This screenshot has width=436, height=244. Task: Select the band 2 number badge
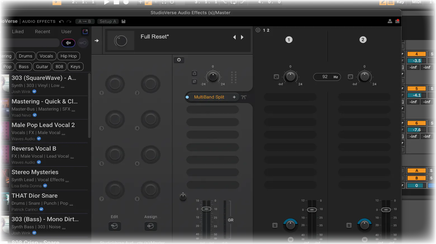[363, 40]
